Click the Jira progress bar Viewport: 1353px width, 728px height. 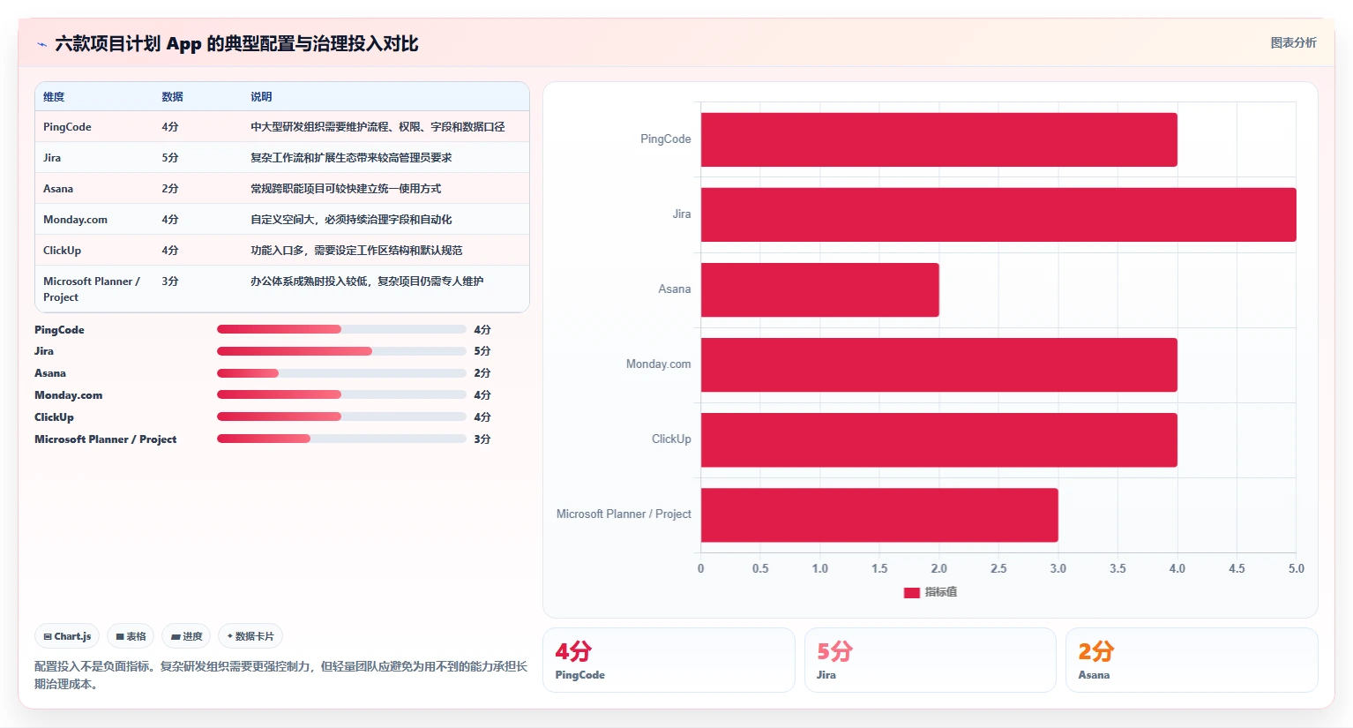tap(341, 351)
